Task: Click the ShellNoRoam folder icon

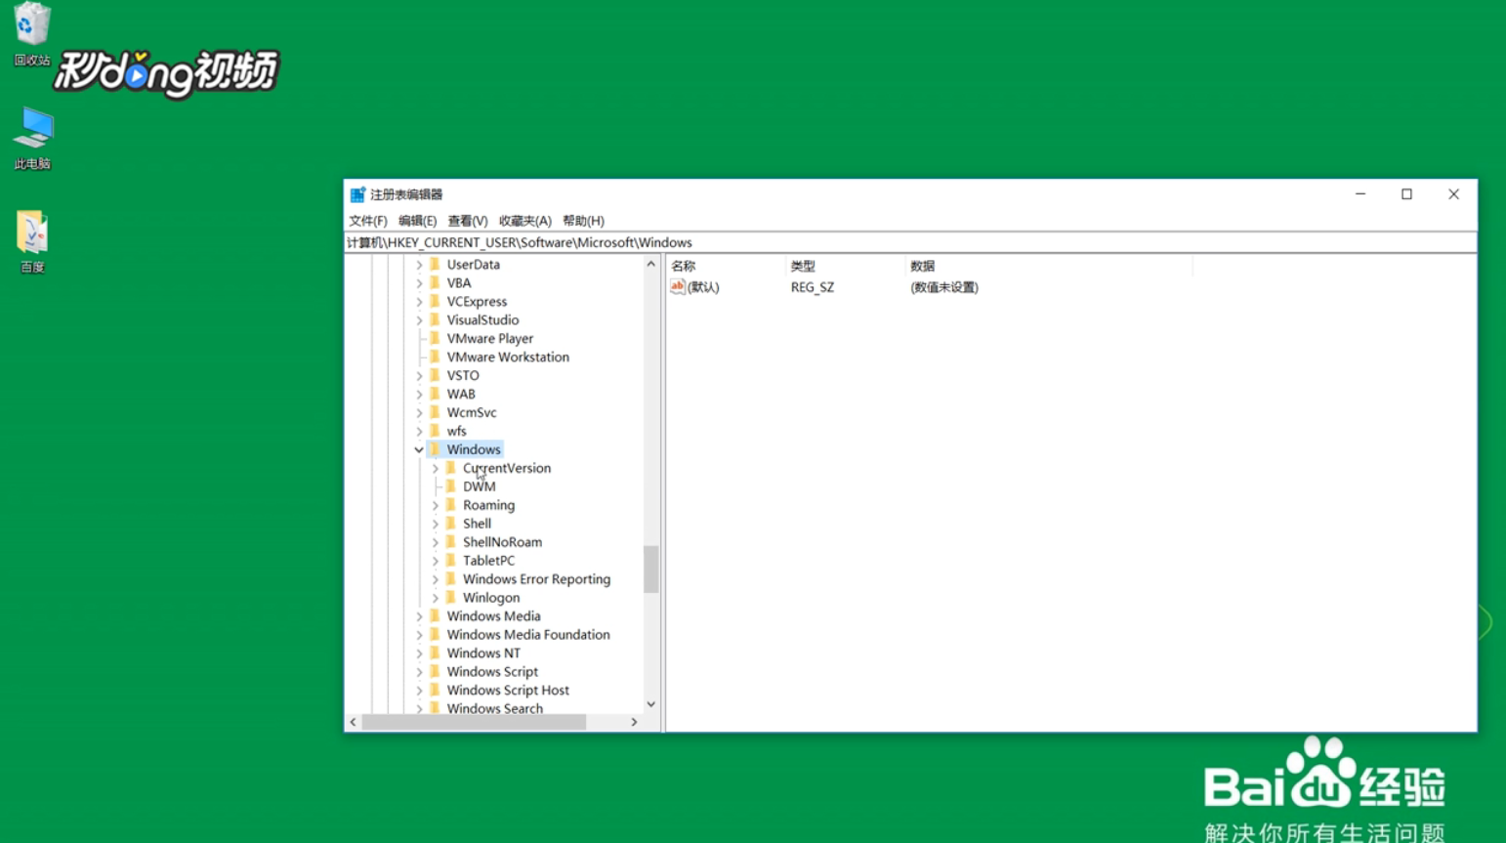Action: 451,542
